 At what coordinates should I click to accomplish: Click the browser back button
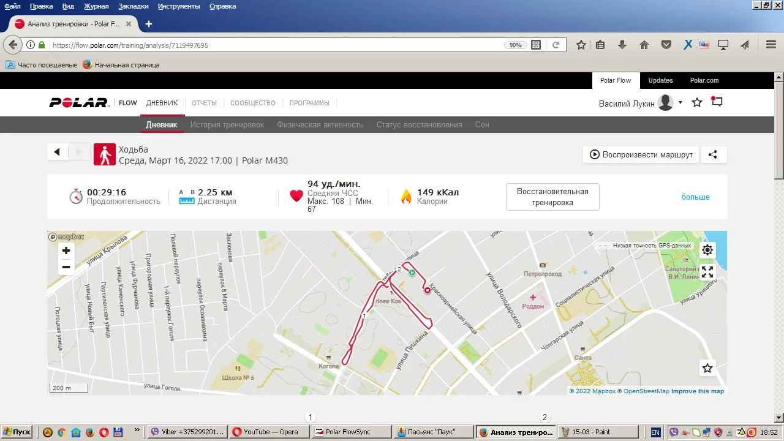pos(13,45)
